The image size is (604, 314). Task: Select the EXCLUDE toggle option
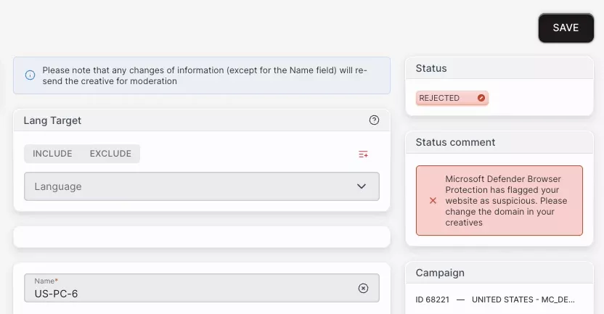110,154
